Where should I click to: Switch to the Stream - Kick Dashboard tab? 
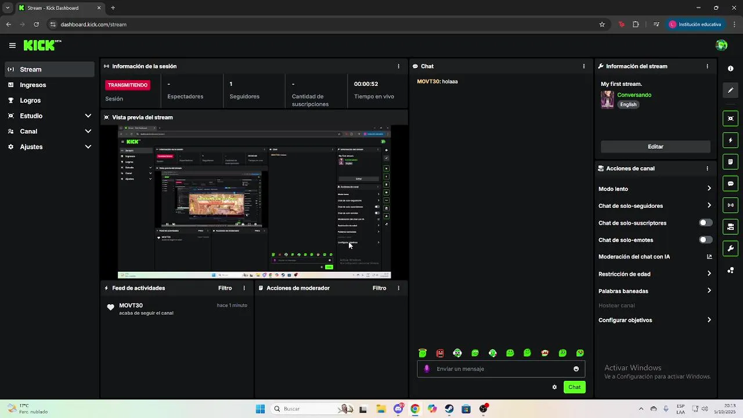click(x=59, y=8)
